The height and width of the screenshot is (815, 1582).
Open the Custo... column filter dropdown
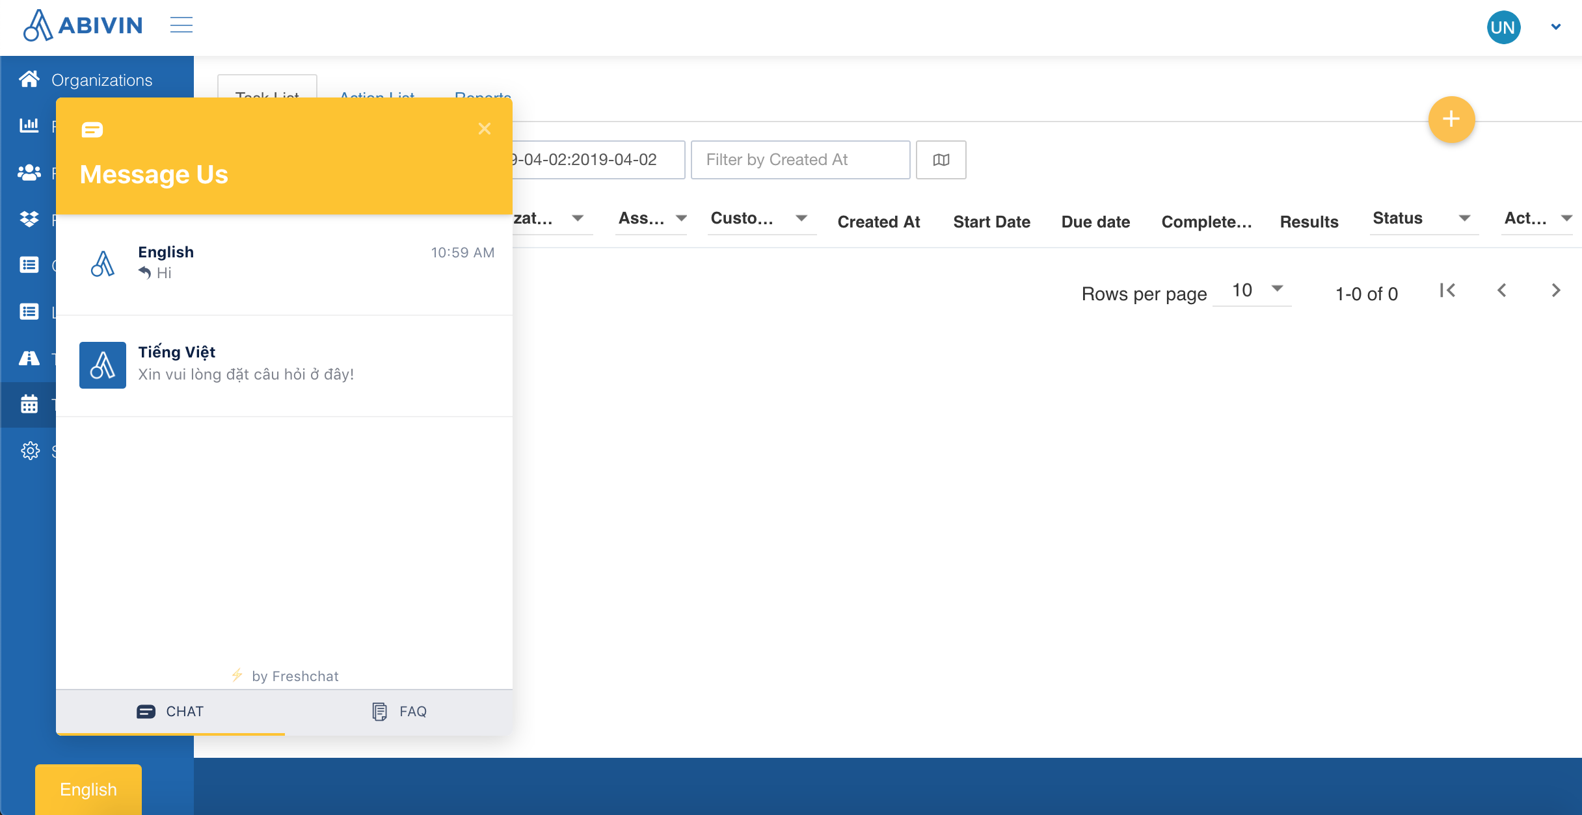pos(801,218)
